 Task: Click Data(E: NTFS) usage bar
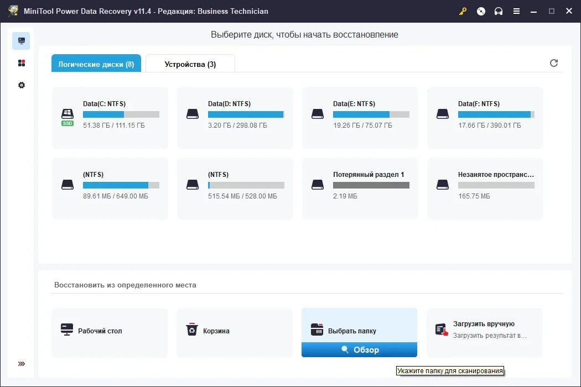[x=371, y=114]
